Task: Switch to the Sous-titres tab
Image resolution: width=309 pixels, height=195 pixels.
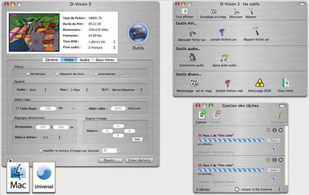Action: [x=105, y=60]
